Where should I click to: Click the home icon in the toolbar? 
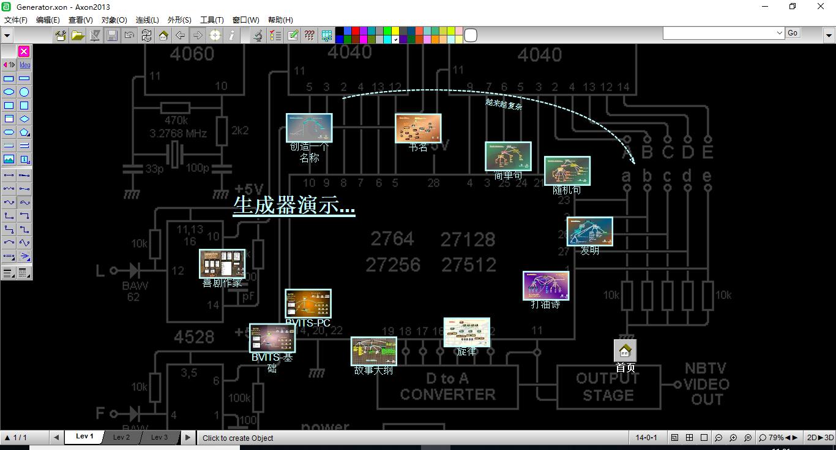point(163,35)
